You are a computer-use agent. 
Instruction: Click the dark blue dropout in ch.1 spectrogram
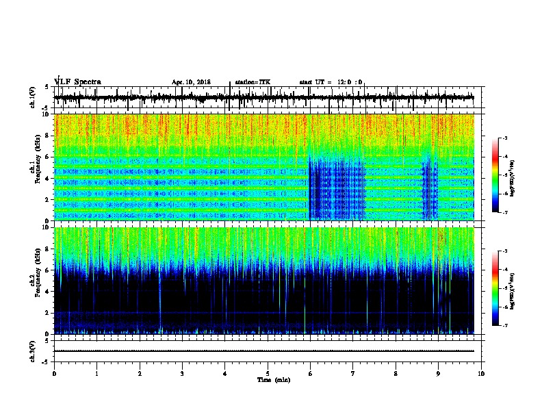[x=337, y=188]
